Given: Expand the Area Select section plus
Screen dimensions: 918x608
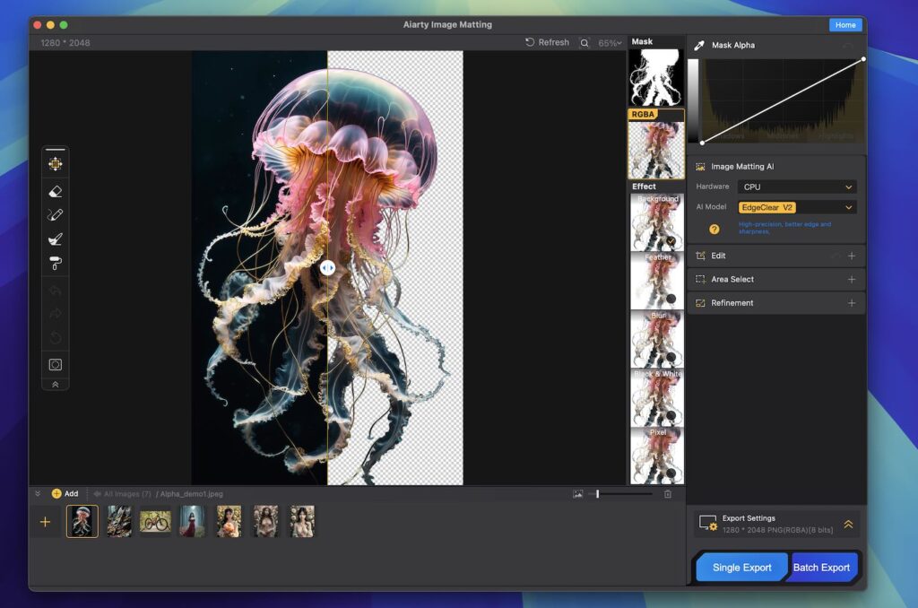Looking at the screenshot, I should point(852,280).
